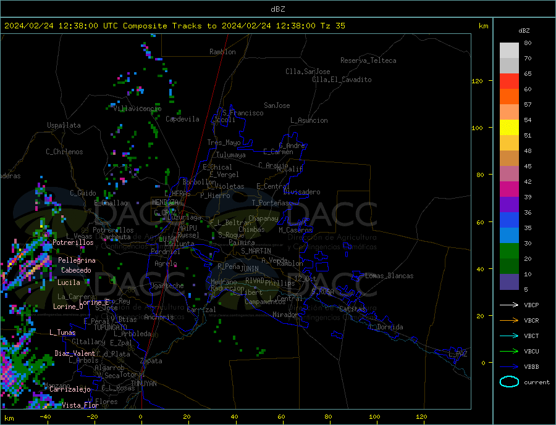Screen dimensions: 556x425
Task: Click the Villavicencio map label
Action: coord(138,109)
